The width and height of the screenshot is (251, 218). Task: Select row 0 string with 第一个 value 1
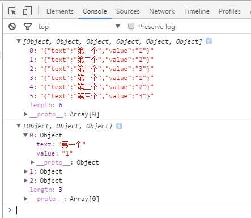[91, 51]
